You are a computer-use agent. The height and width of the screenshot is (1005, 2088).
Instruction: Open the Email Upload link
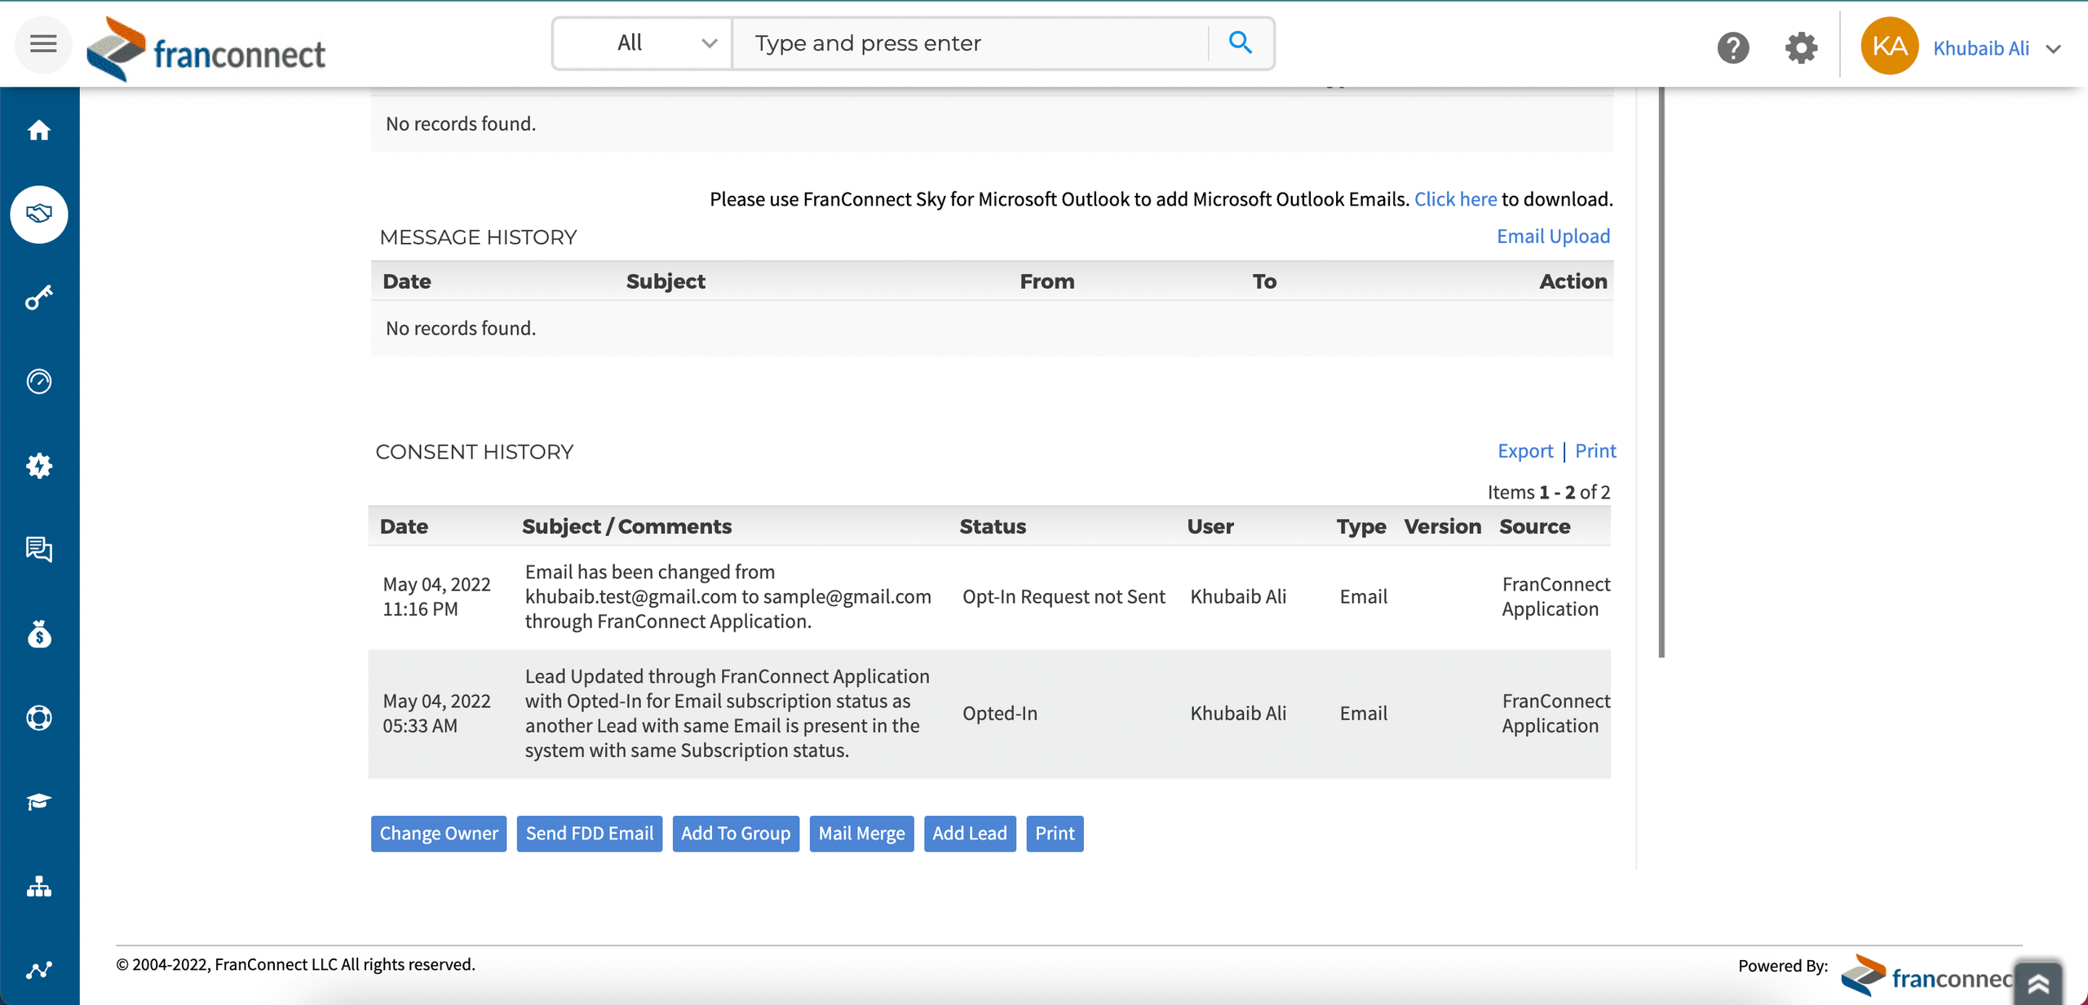[x=1553, y=236]
